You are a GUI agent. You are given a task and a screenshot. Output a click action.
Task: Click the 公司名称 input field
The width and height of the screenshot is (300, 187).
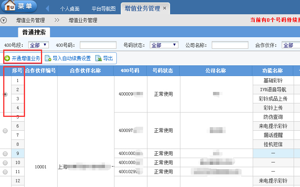pos(230,45)
